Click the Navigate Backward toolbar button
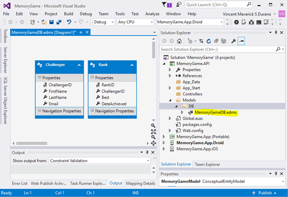Image resolution: width=288 pixels, height=197 pixels. (x=11, y=22)
